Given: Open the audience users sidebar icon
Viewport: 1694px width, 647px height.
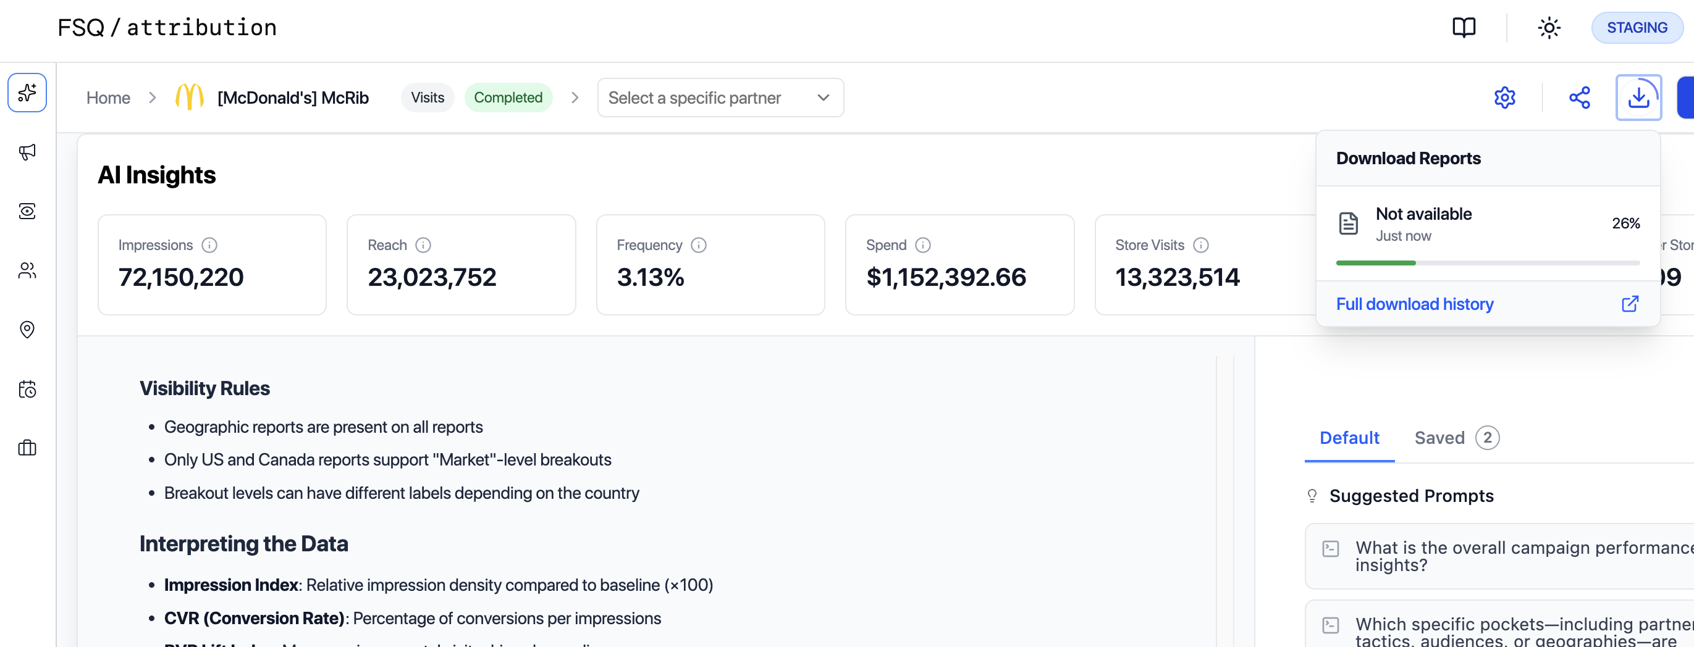Looking at the screenshot, I should pos(27,270).
